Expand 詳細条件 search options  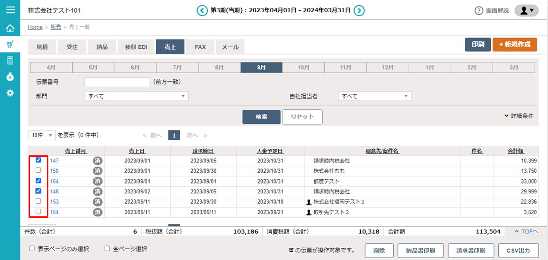point(519,115)
